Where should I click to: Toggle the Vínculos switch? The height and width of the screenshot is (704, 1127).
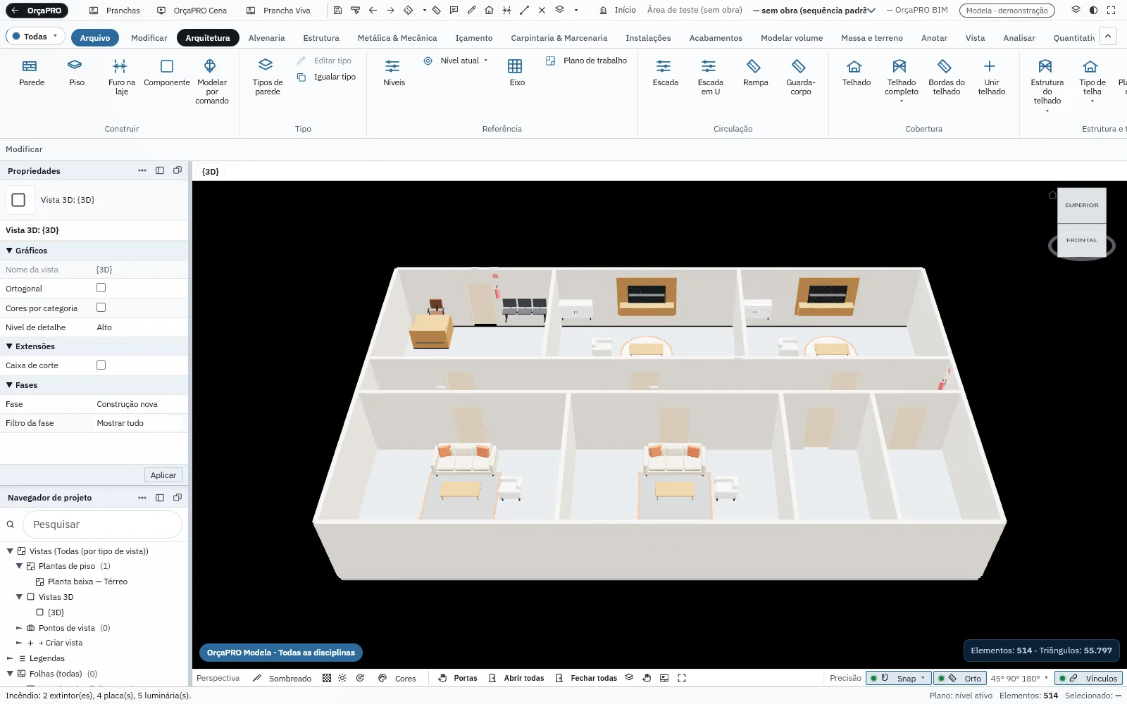[1088, 679]
